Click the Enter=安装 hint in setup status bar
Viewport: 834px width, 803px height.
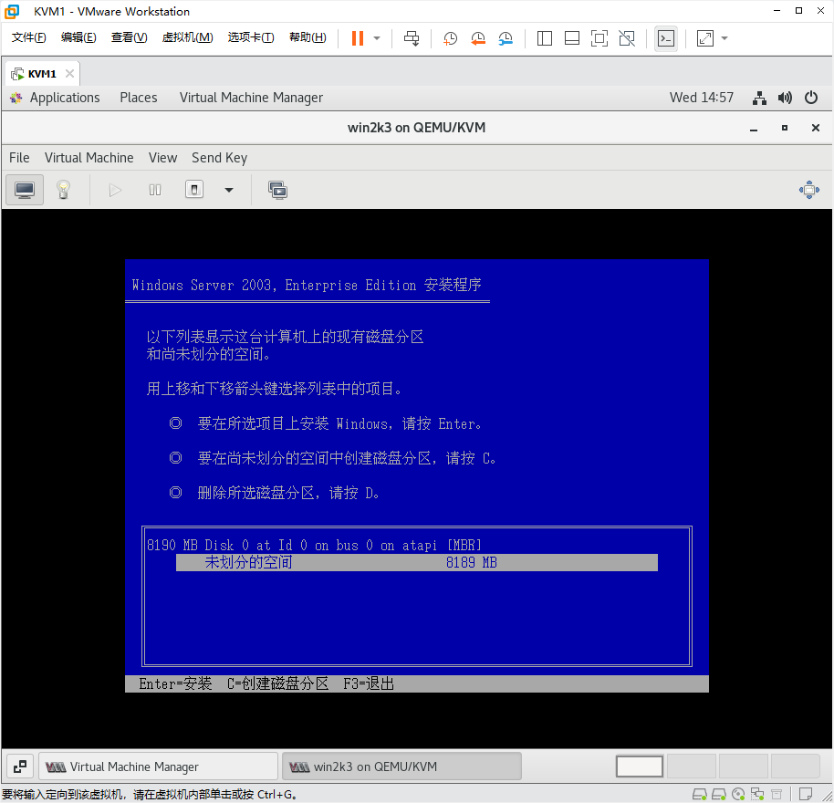pos(175,683)
